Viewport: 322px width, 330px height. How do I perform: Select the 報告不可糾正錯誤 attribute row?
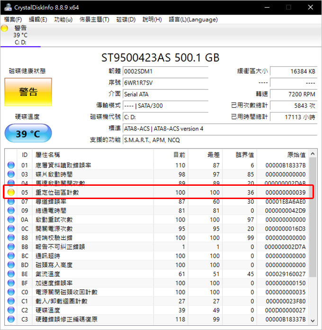(x=157, y=246)
